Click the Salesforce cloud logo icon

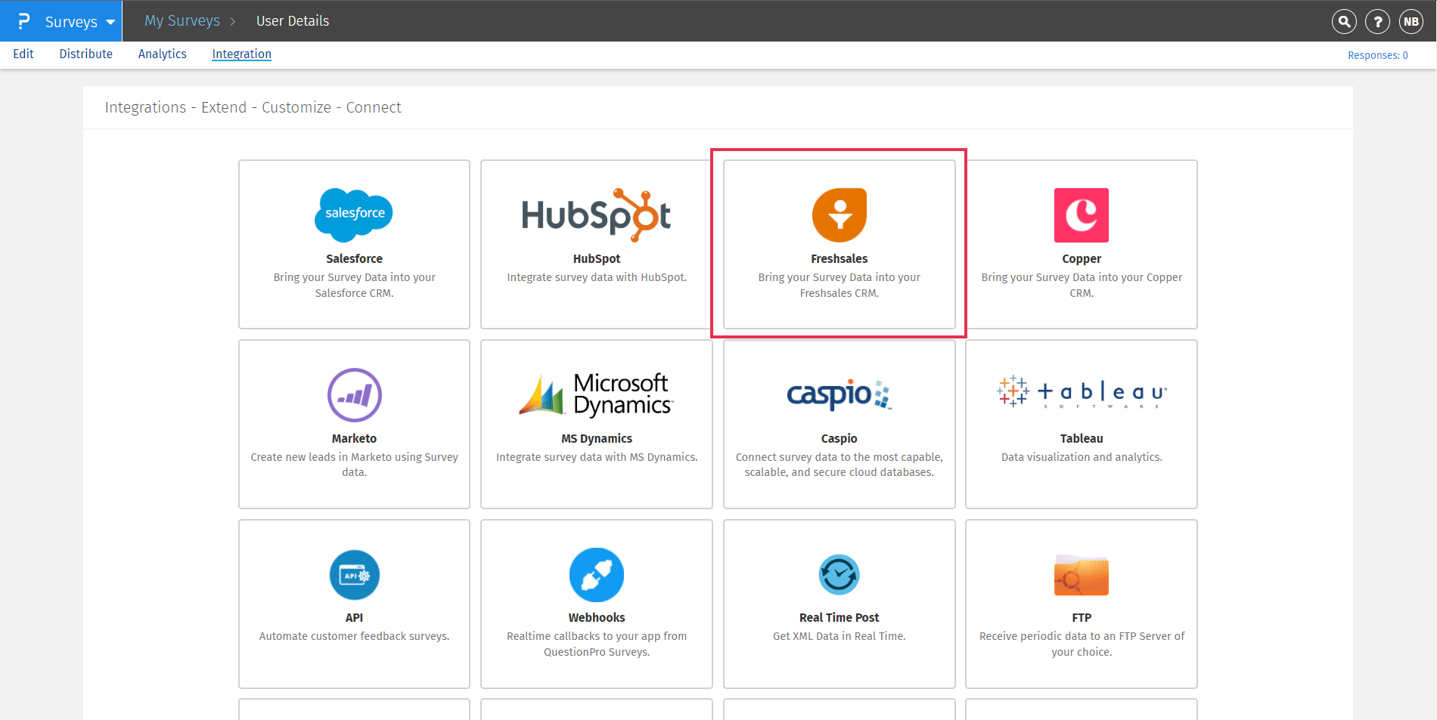click(354, 215)
